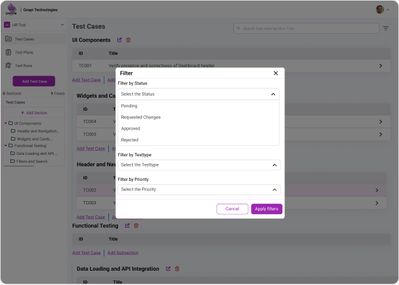
Task: Open the TC003 row arrow
Action: tap(377, 203)
